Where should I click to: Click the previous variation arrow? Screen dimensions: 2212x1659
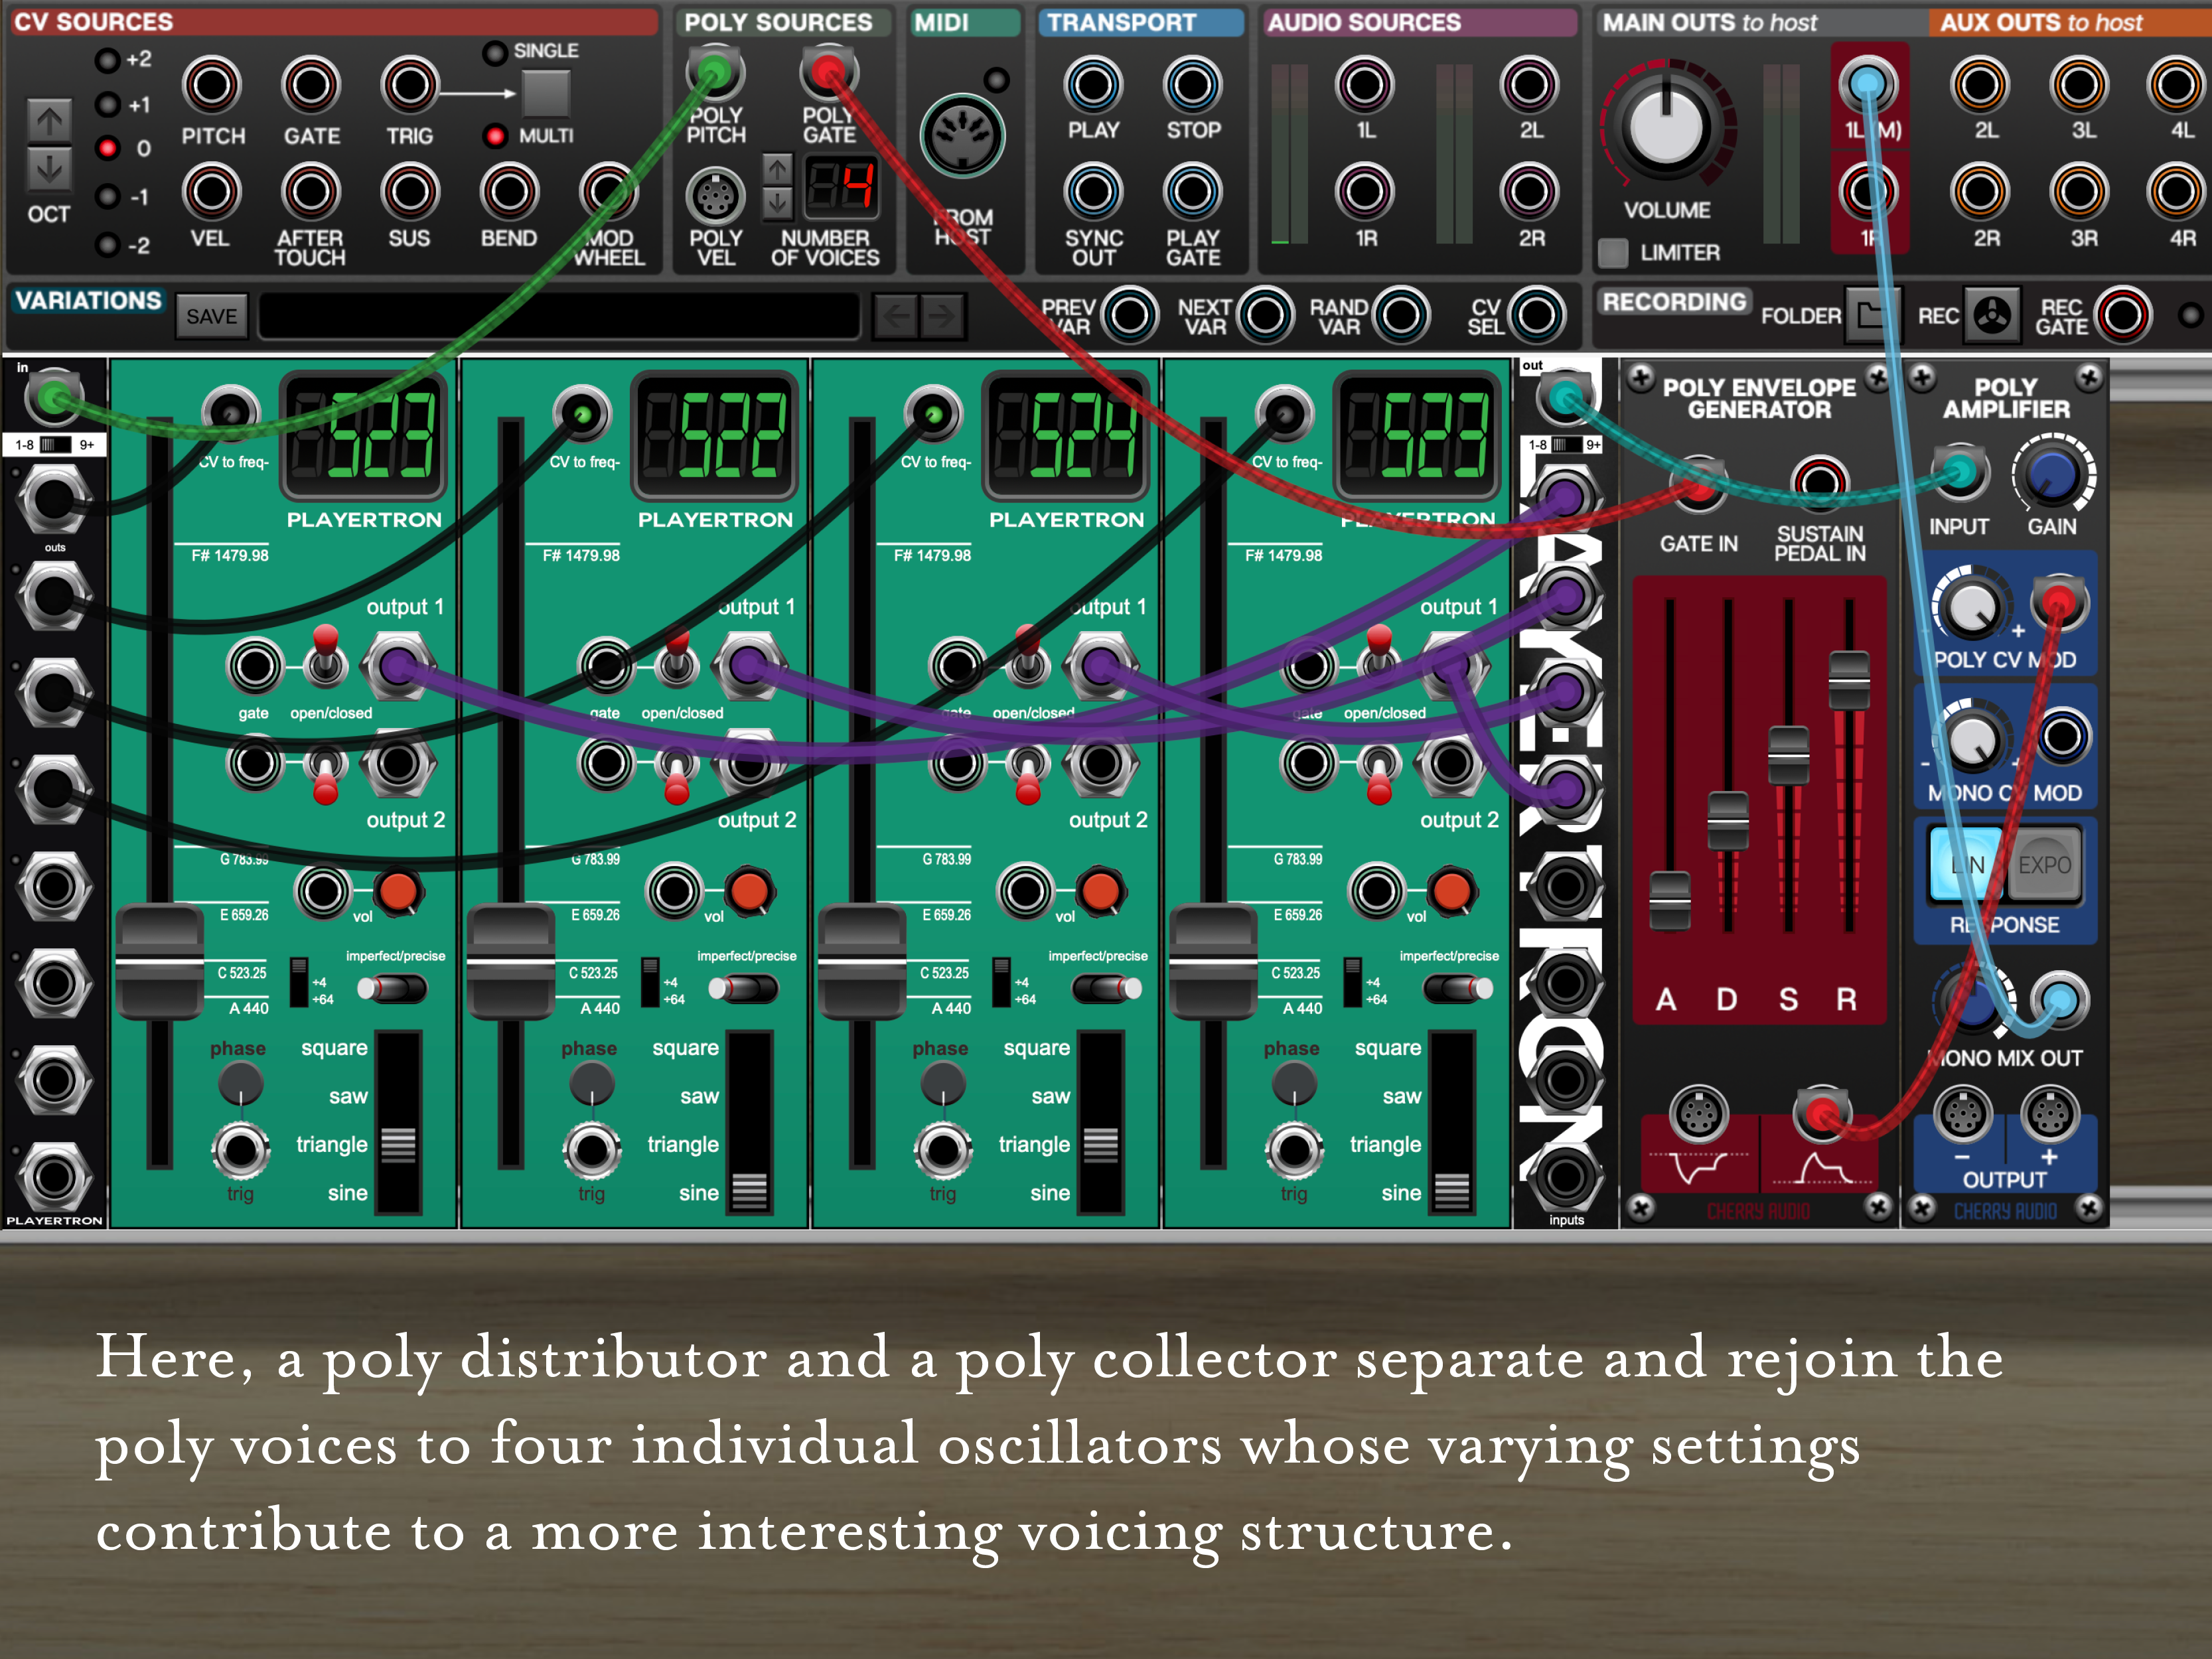896,317
